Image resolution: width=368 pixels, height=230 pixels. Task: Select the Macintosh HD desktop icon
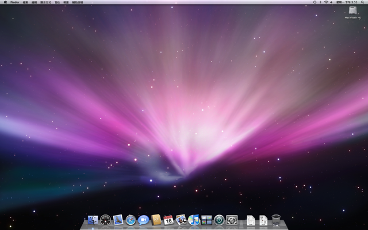[x=352, y=10]
